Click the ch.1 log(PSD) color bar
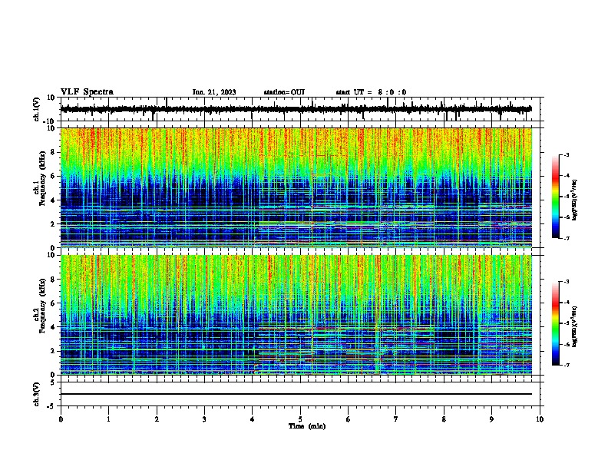The image size is (608, 470). 555,197
